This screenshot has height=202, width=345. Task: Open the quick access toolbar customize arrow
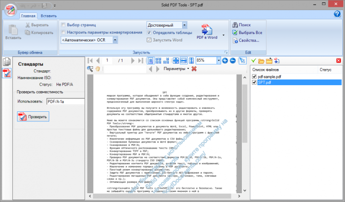coord(55,6)
